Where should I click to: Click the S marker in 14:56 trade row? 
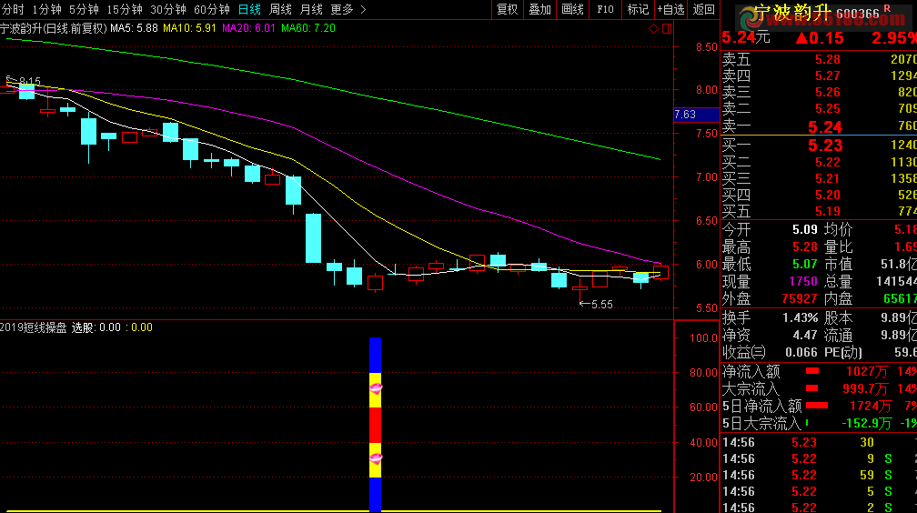(x=888, y=458)
